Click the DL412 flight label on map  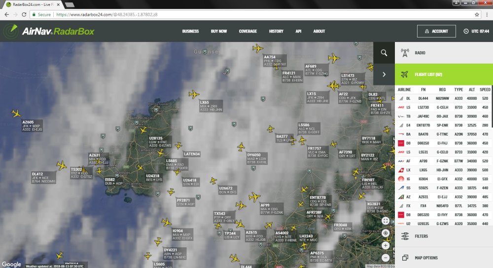click(x=44, y=178)
